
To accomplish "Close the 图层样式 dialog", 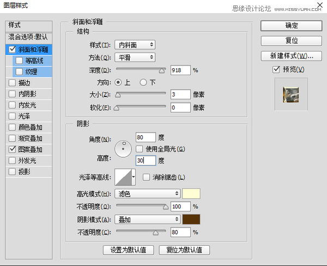I will tap(320, 5).
